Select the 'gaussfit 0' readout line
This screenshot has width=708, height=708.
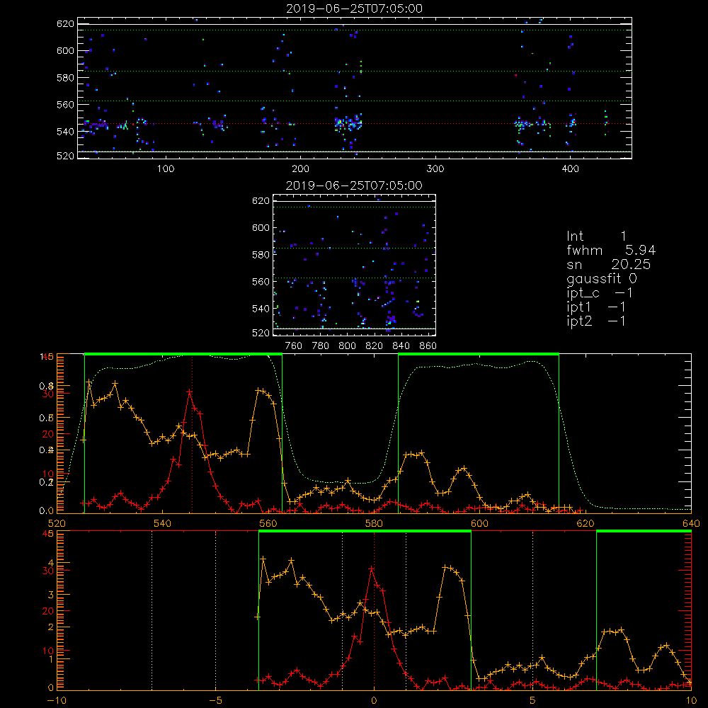(601, 278)
